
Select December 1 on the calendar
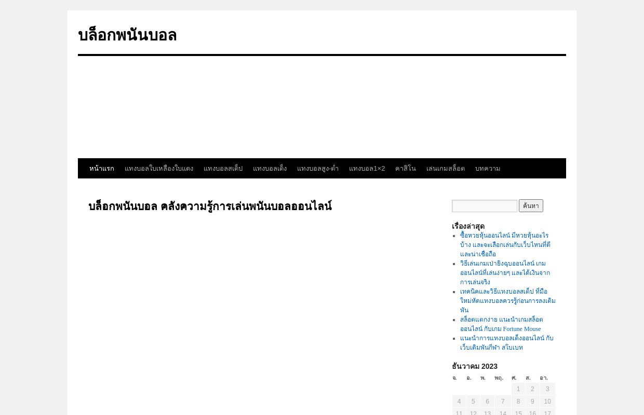point(518,389)
